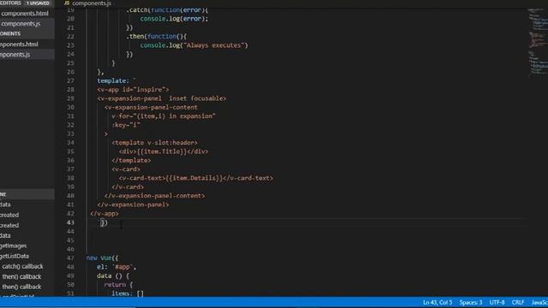Click the JS file icon on the tab
548x308 pixels.
tap(67, 3)
